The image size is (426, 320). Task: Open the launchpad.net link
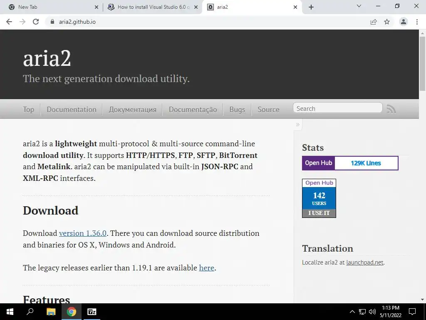click(364, 262)
